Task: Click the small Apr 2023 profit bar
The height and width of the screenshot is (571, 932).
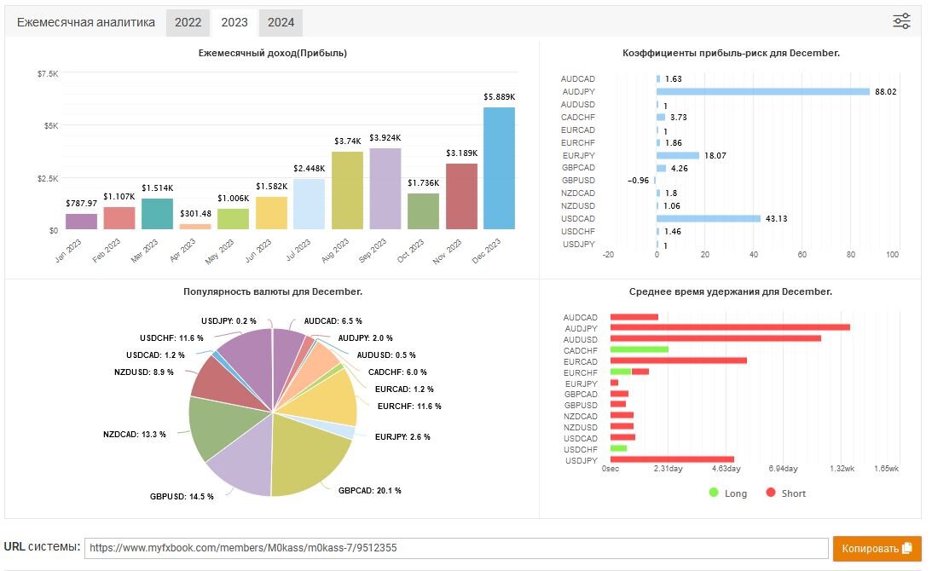Action: [195, 227]
